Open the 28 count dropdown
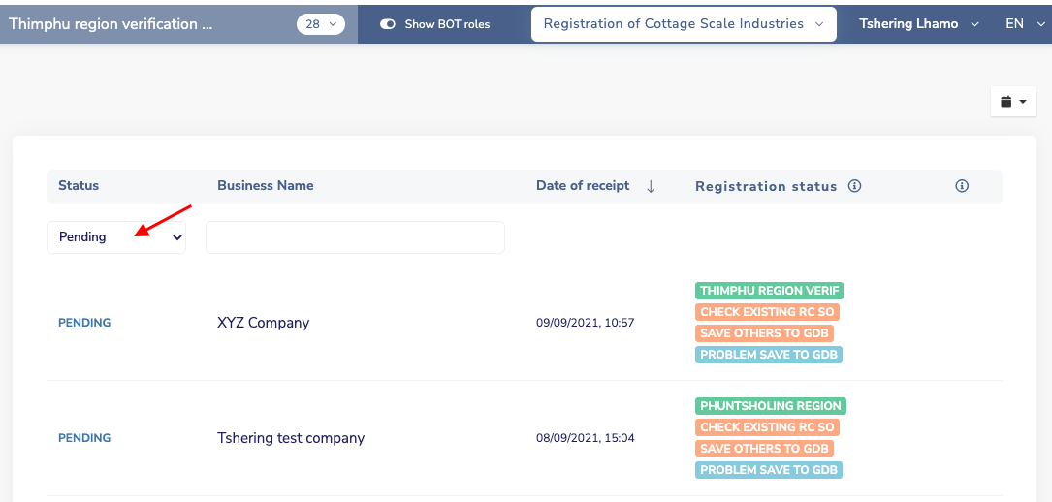This screenshot has height=502, width=1052. (x=321, y=24)
